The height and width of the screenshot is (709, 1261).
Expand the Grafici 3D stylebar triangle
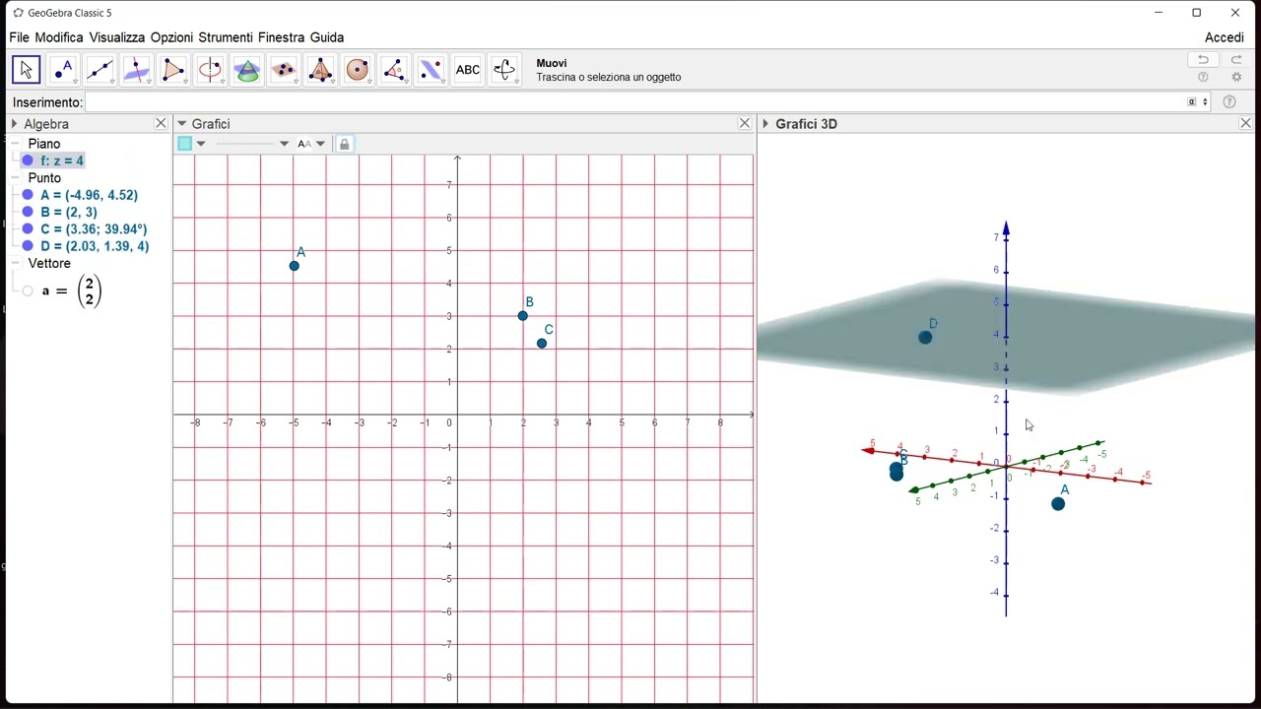coord(765,124)
